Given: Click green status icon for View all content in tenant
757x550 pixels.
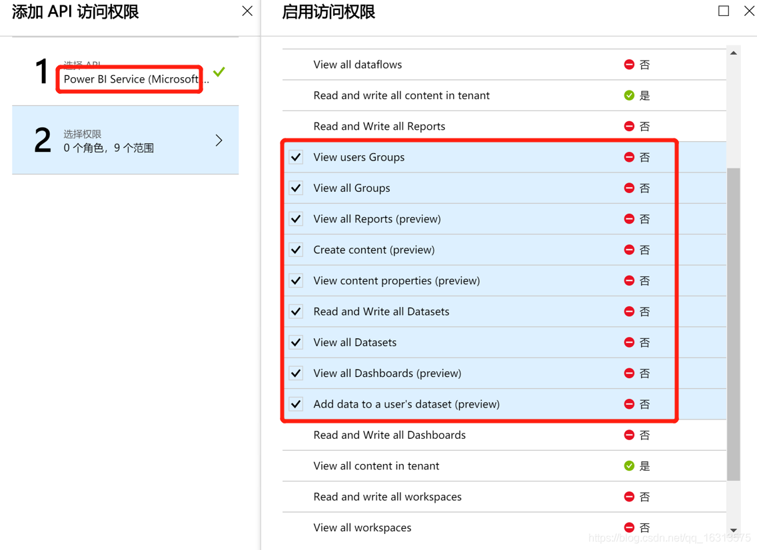Looking at the screenshot, I should 629,466.
